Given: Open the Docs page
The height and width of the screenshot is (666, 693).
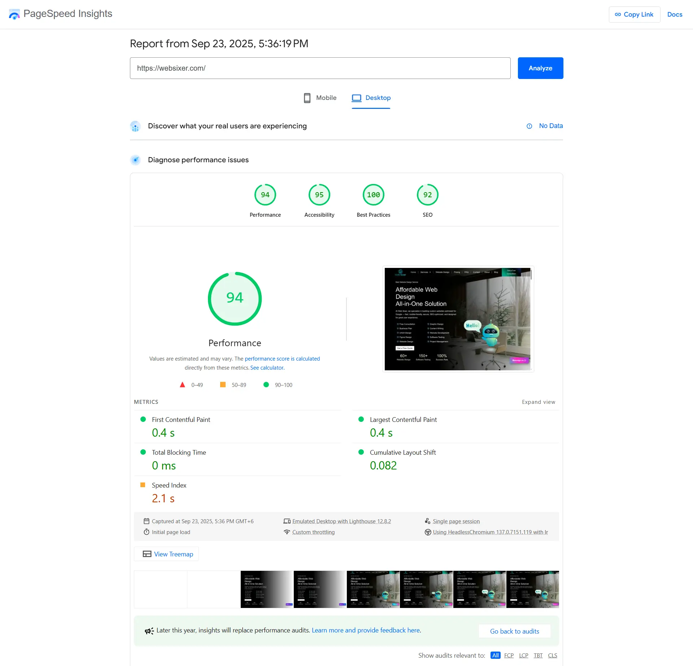Looking at the screenshot, I should pos(675,14).
